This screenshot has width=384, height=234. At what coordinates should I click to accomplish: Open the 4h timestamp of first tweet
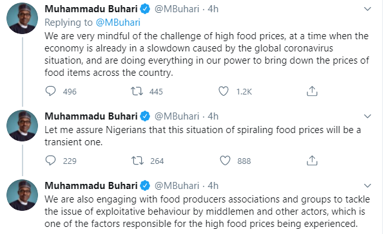pyautogui.click(x=213, y=9)
